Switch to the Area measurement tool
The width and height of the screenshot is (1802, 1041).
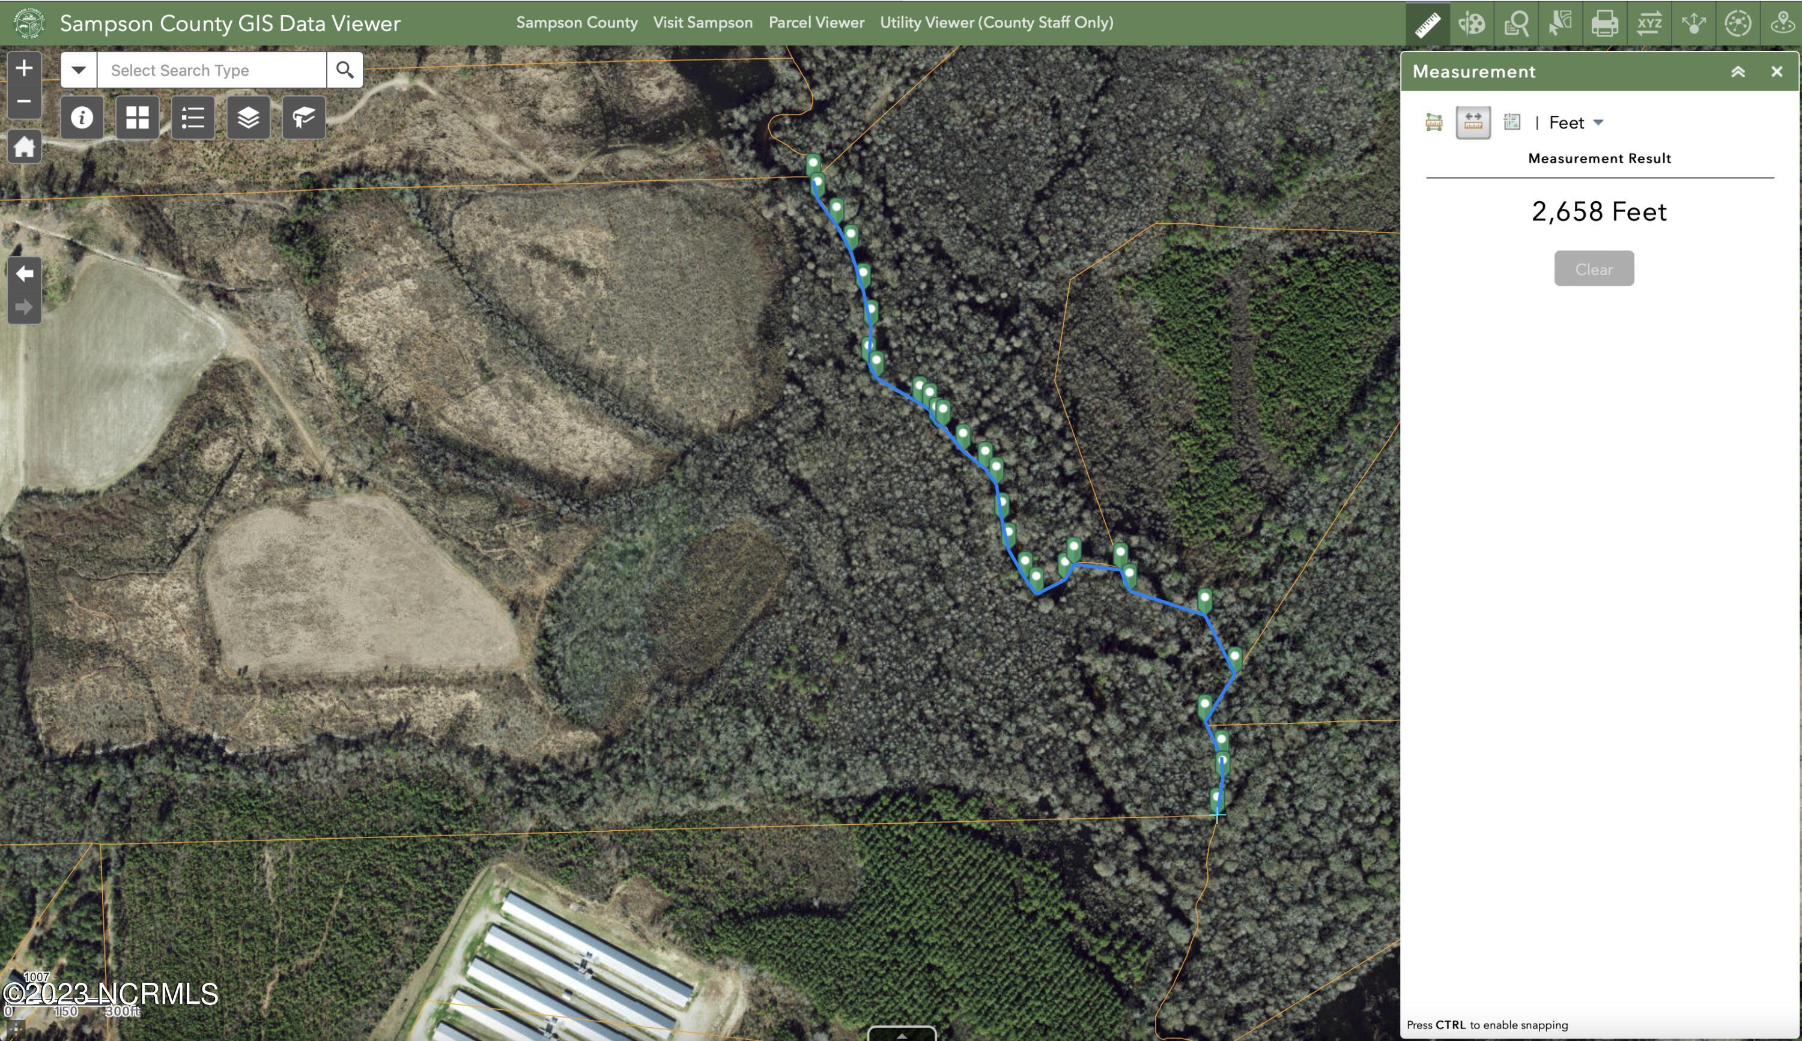pos(1434,122)
